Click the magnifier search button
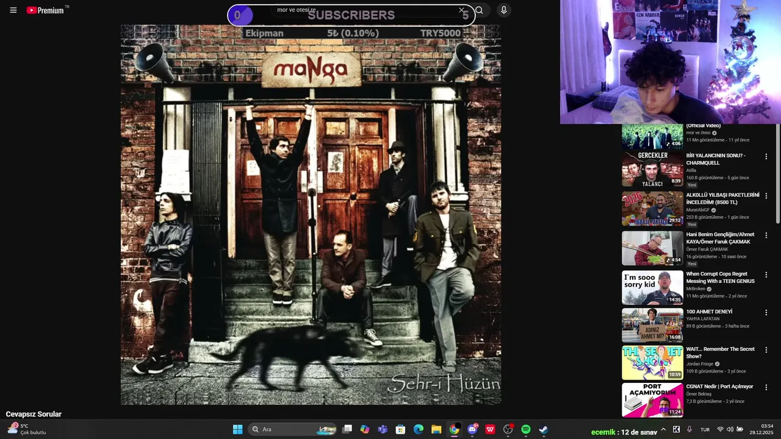This screenshot has width=781, height=439. click(x=480, y=10)
